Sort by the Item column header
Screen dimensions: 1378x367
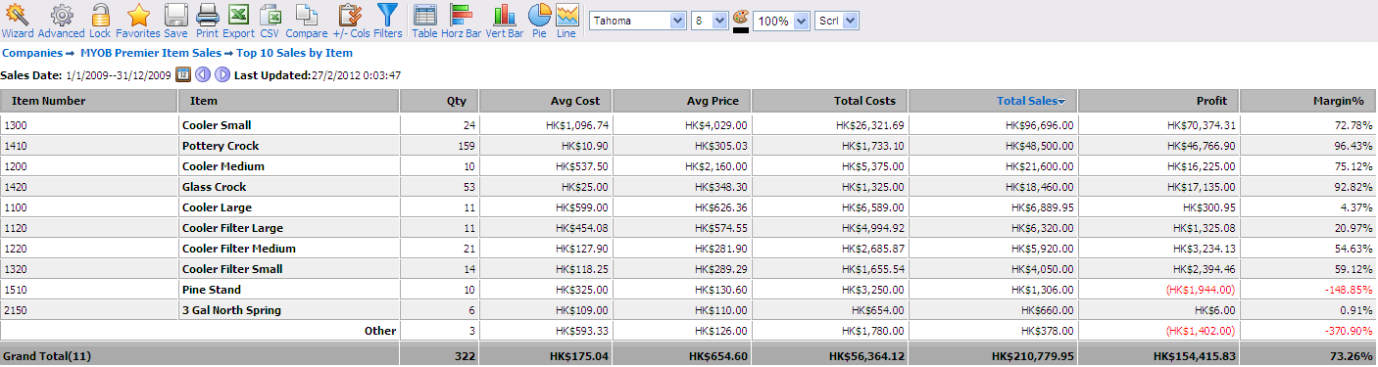[x=289, y=101]
